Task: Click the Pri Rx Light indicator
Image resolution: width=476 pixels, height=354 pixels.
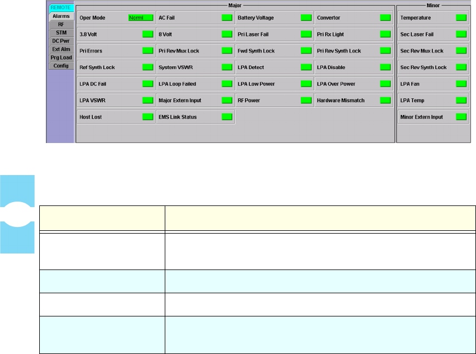Action: point(385,34)
